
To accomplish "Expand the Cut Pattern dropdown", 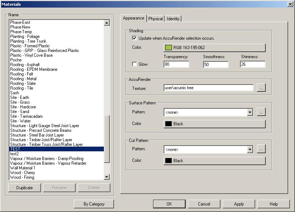I will [x=250, y=149].
